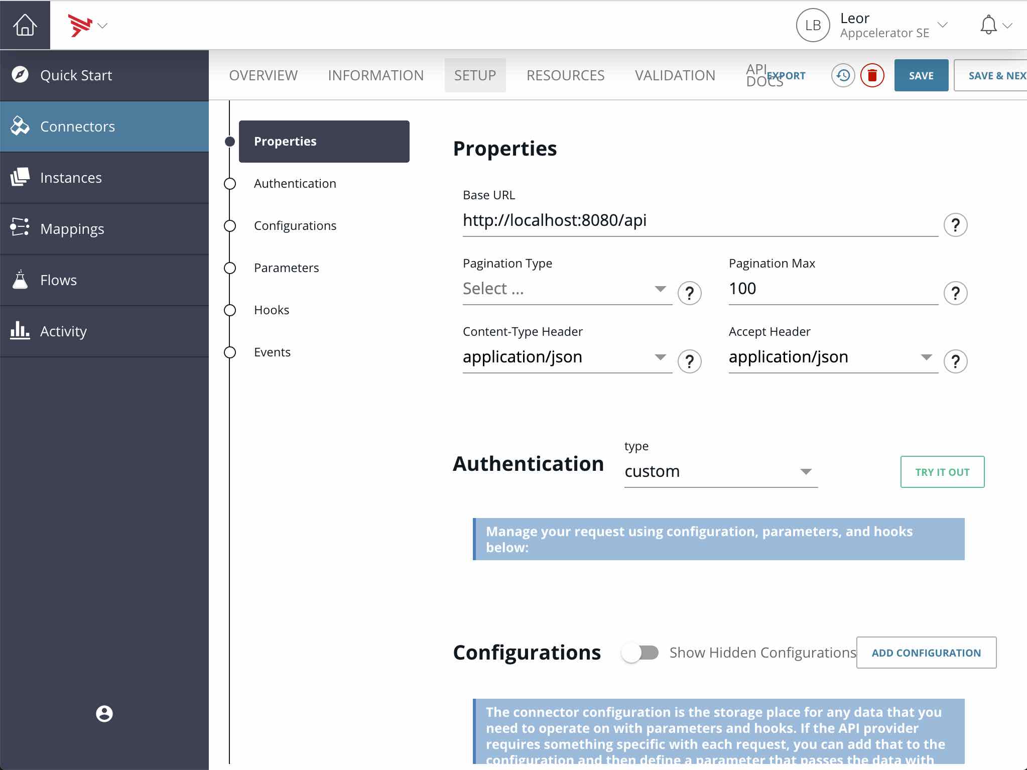Viewport: 1027px width, 770px height.
Task: Open the Pagination Type dropdown
Action: tap(567, 289)
